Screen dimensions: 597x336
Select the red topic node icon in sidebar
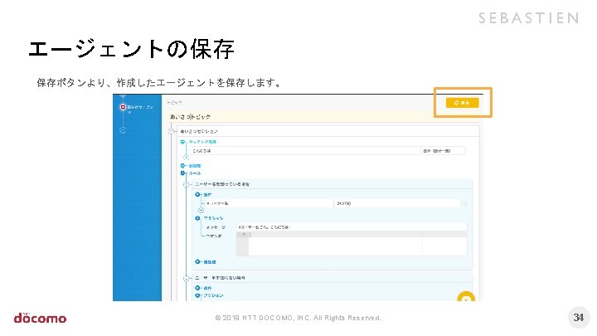point(123,107)
